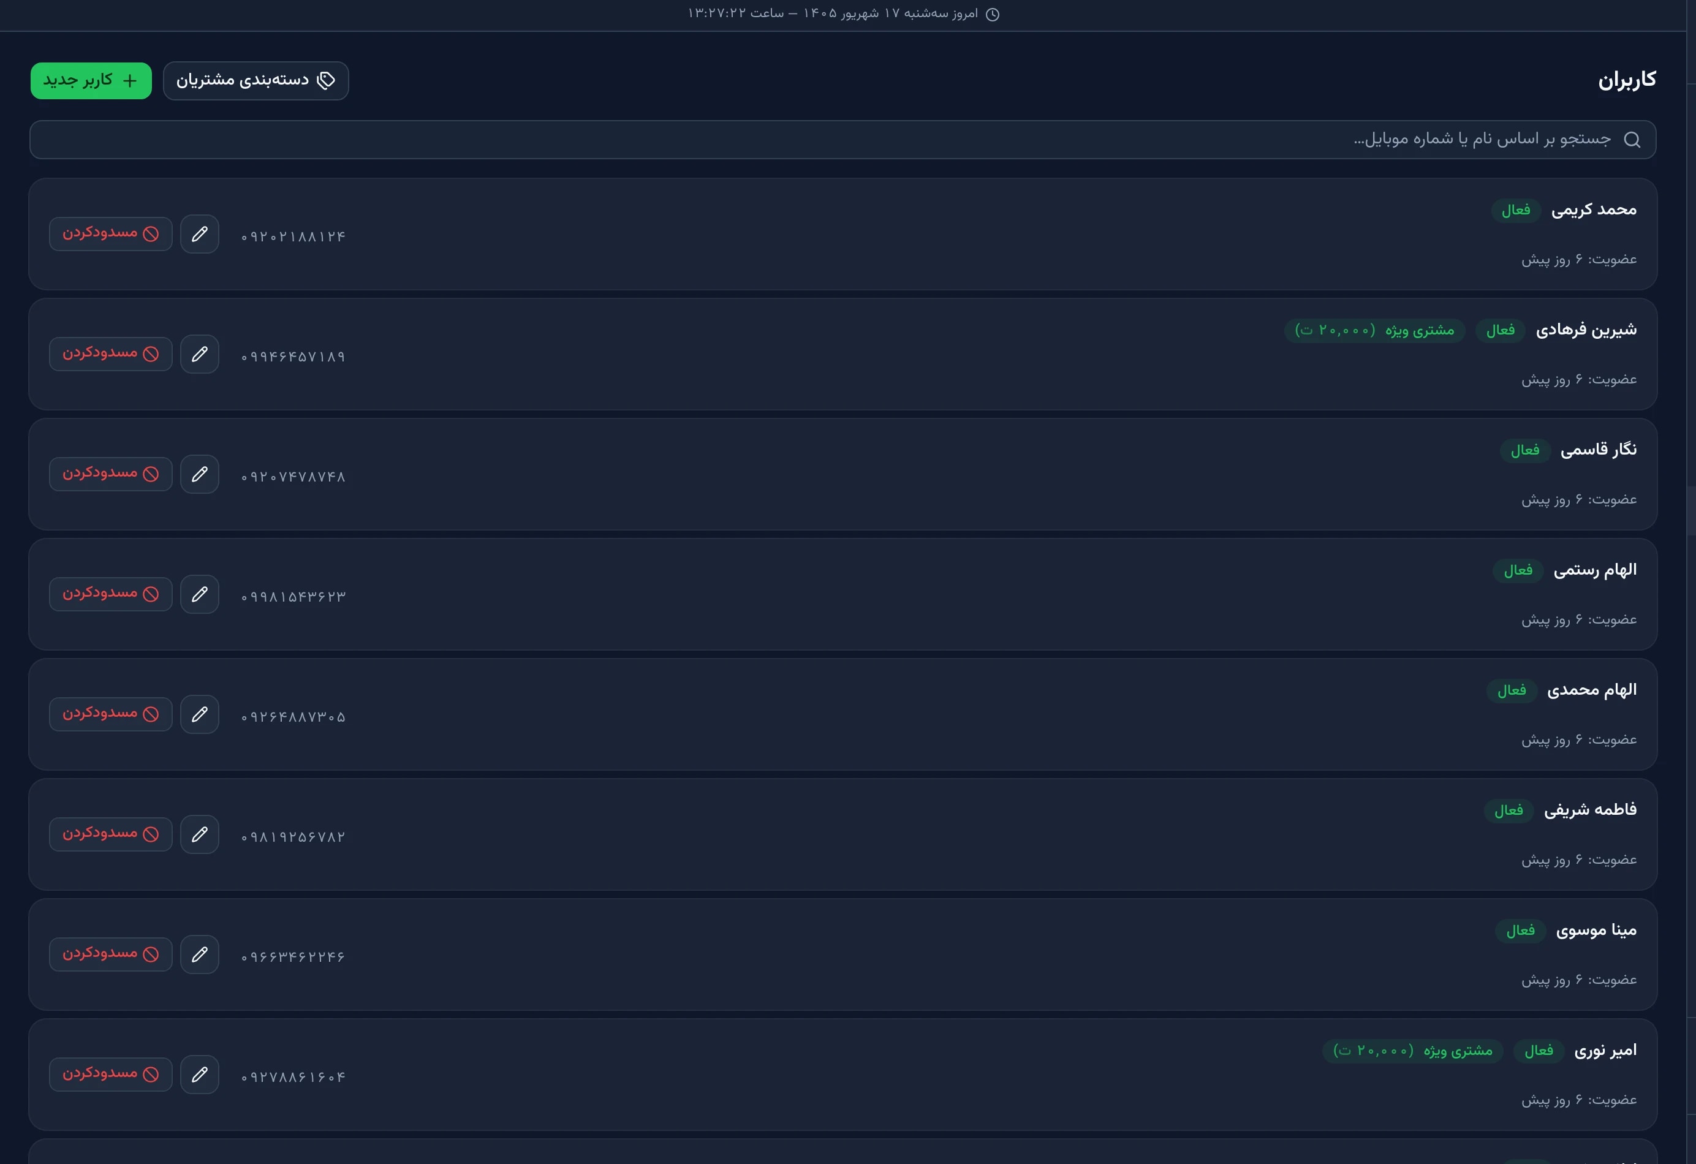
Task: Edit امیر نوری with pencil icon
Action: tap(199, 1074)
